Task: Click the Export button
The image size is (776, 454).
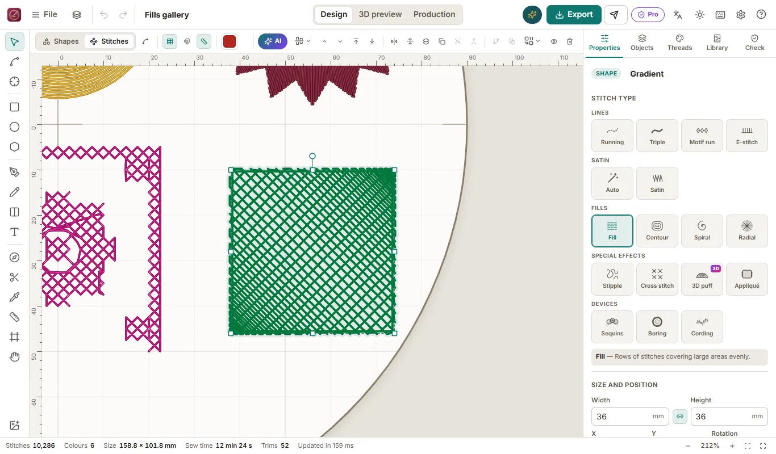Action: tap(574, 15)
